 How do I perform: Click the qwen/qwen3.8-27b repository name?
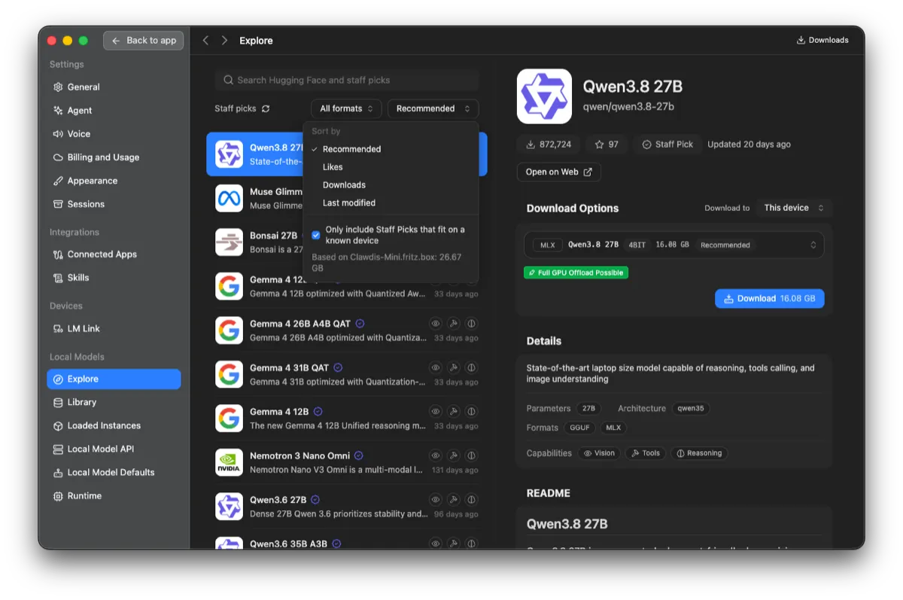click(x=628, y=107)
